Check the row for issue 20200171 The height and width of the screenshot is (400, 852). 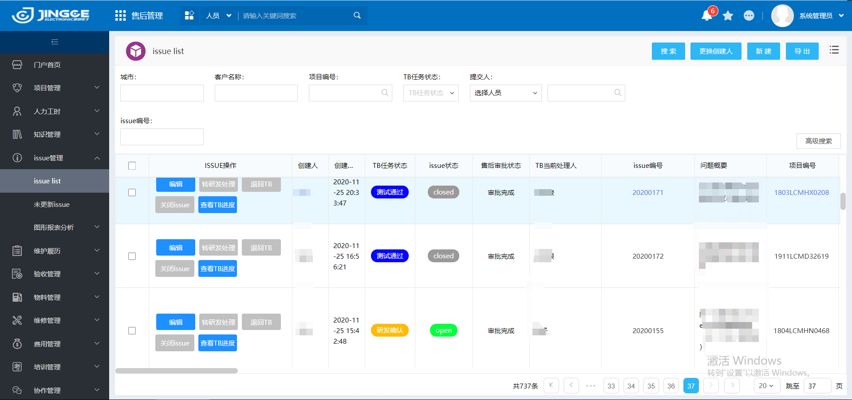[132, 192]
